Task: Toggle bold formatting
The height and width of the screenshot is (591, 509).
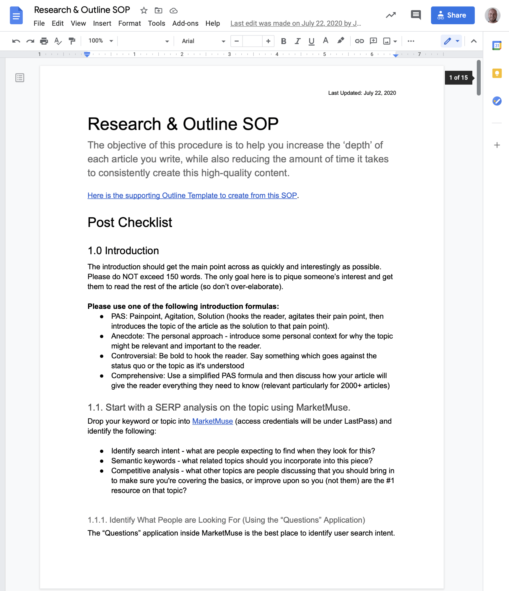Action: [x=283, y=41]
